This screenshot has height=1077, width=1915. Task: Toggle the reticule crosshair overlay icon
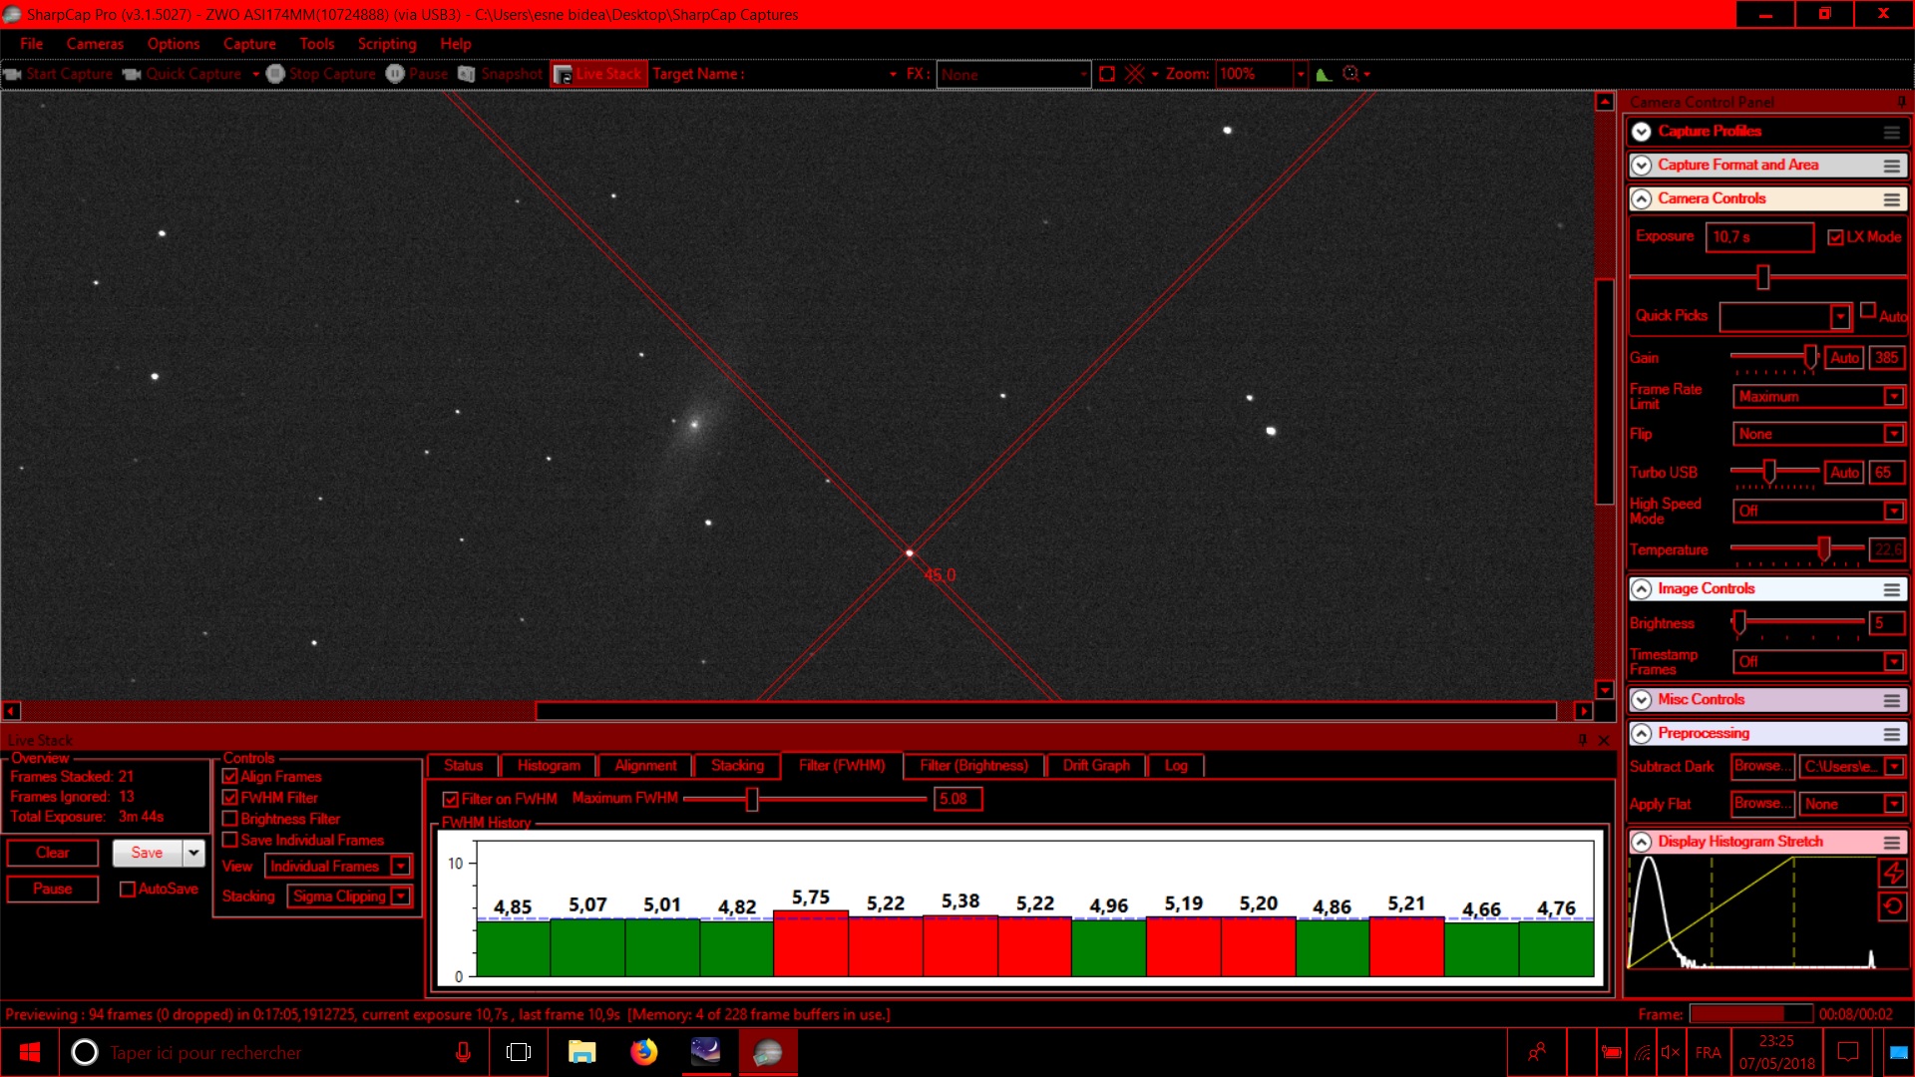point(1134,74)
